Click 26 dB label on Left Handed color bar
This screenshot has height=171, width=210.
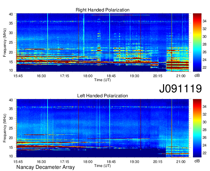(x=204, y=138)
